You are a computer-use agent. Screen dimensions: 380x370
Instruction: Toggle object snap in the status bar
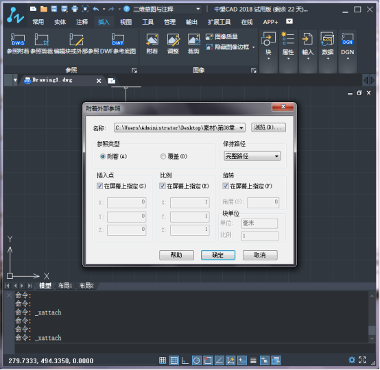pyautogui.click(x=208, y=360)
